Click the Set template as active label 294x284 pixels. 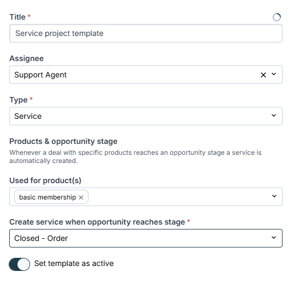[x=74, y=263]
